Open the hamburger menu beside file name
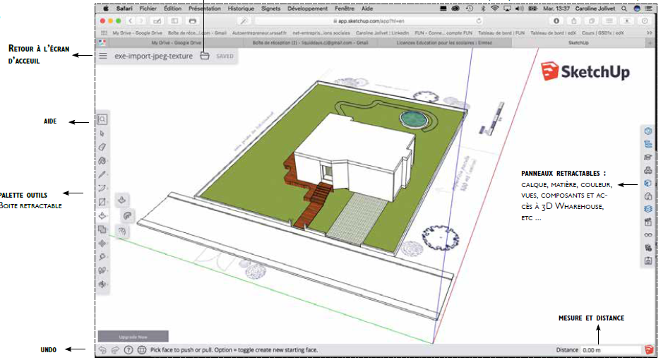668x360 pixels. click(103, 56)
